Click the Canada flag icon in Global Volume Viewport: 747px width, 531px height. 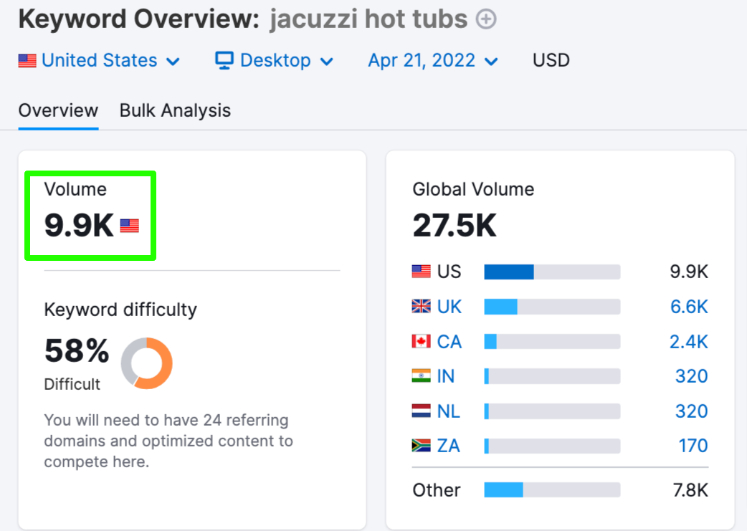[421, 341]
